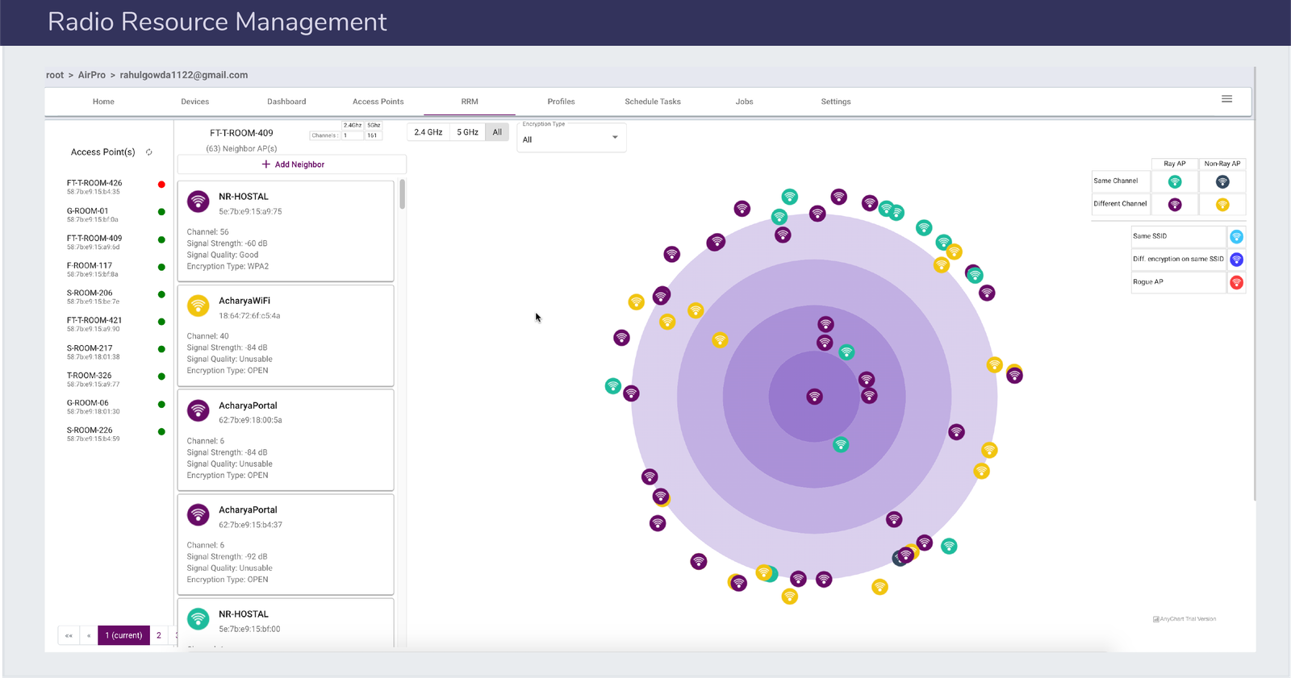Click the AirPro breadcrumb link

91,75
